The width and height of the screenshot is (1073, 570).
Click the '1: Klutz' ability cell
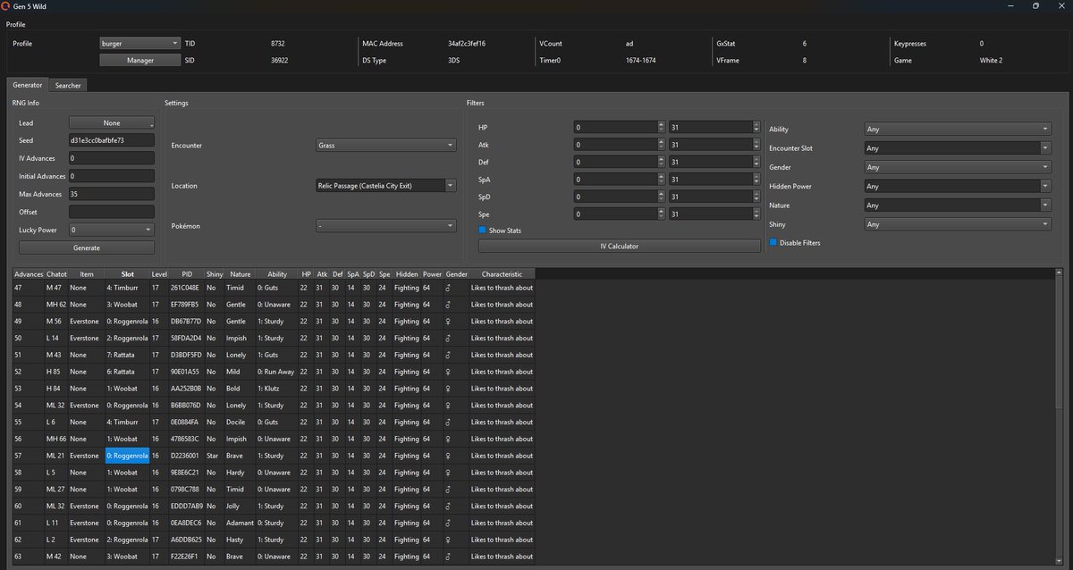(x=277, y=389)
